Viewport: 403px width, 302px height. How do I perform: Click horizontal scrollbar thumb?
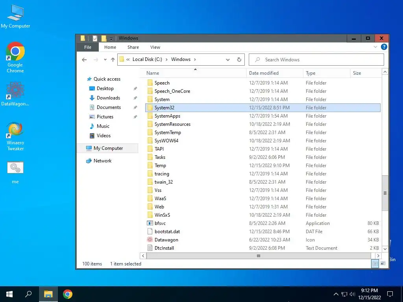click(259, 256)
